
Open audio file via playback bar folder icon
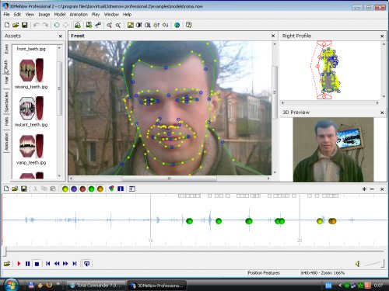pyautogui.click(x=7, y=264)
